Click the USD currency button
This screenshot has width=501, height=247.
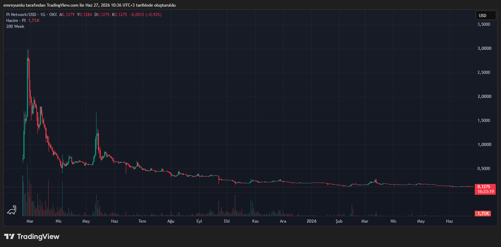(486, 16)
